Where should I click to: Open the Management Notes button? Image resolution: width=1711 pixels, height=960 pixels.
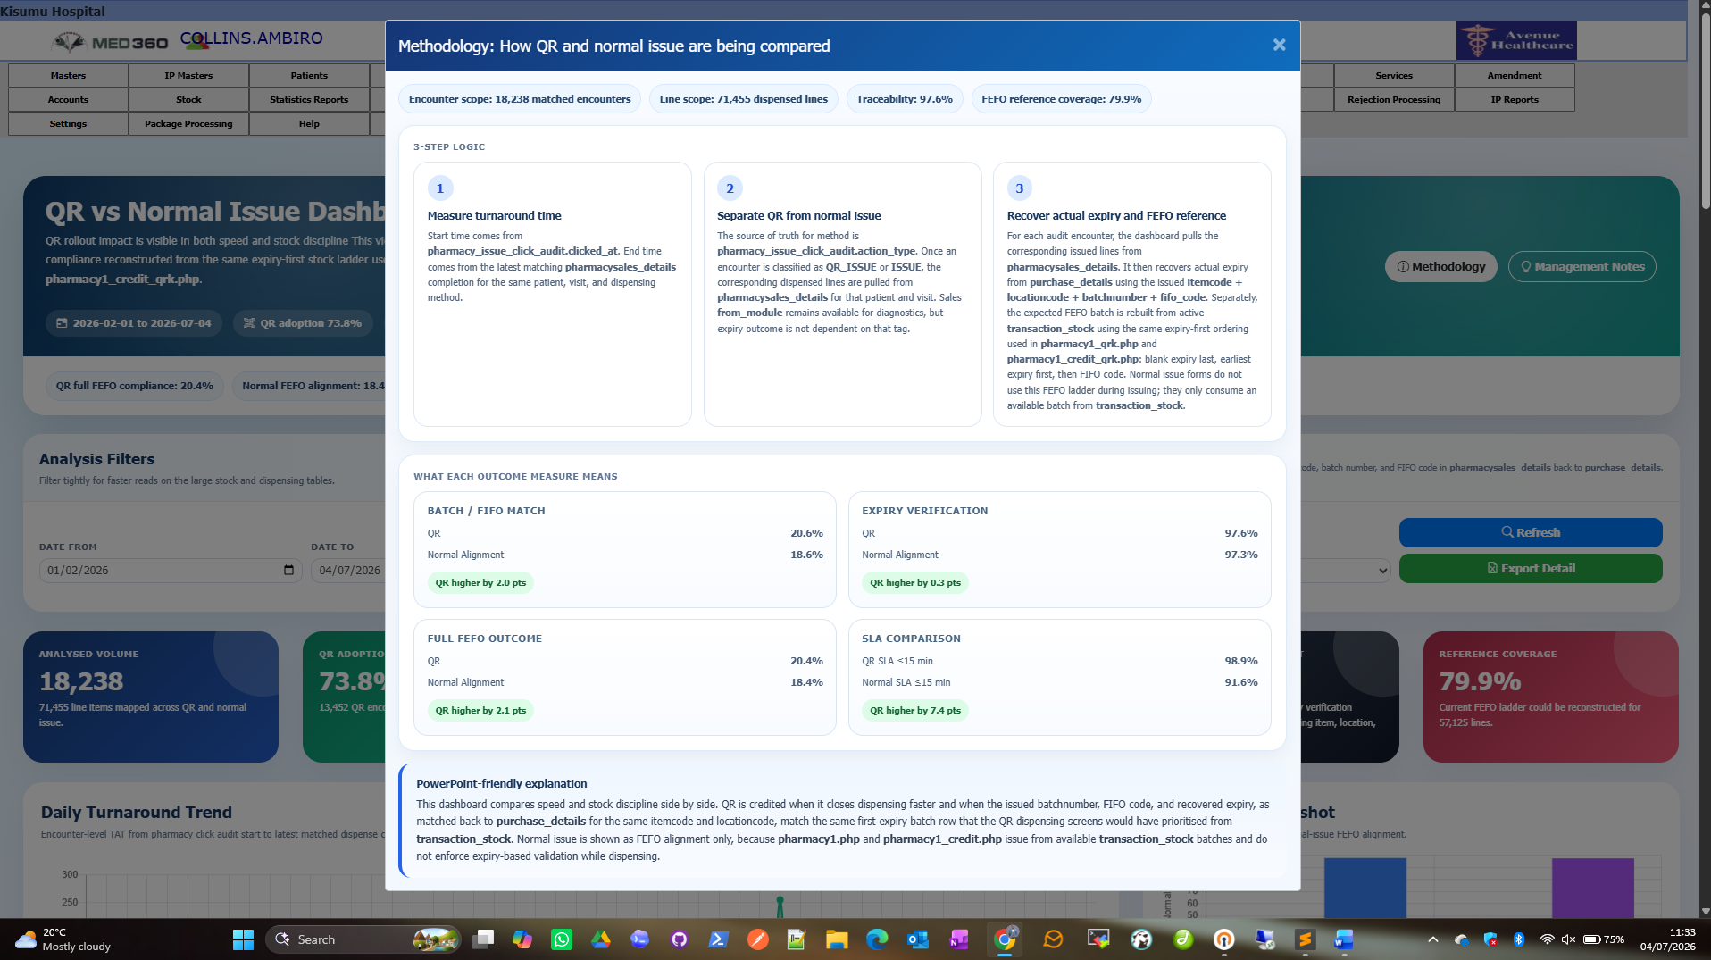pyautogui.click(x=1582, y=266)
